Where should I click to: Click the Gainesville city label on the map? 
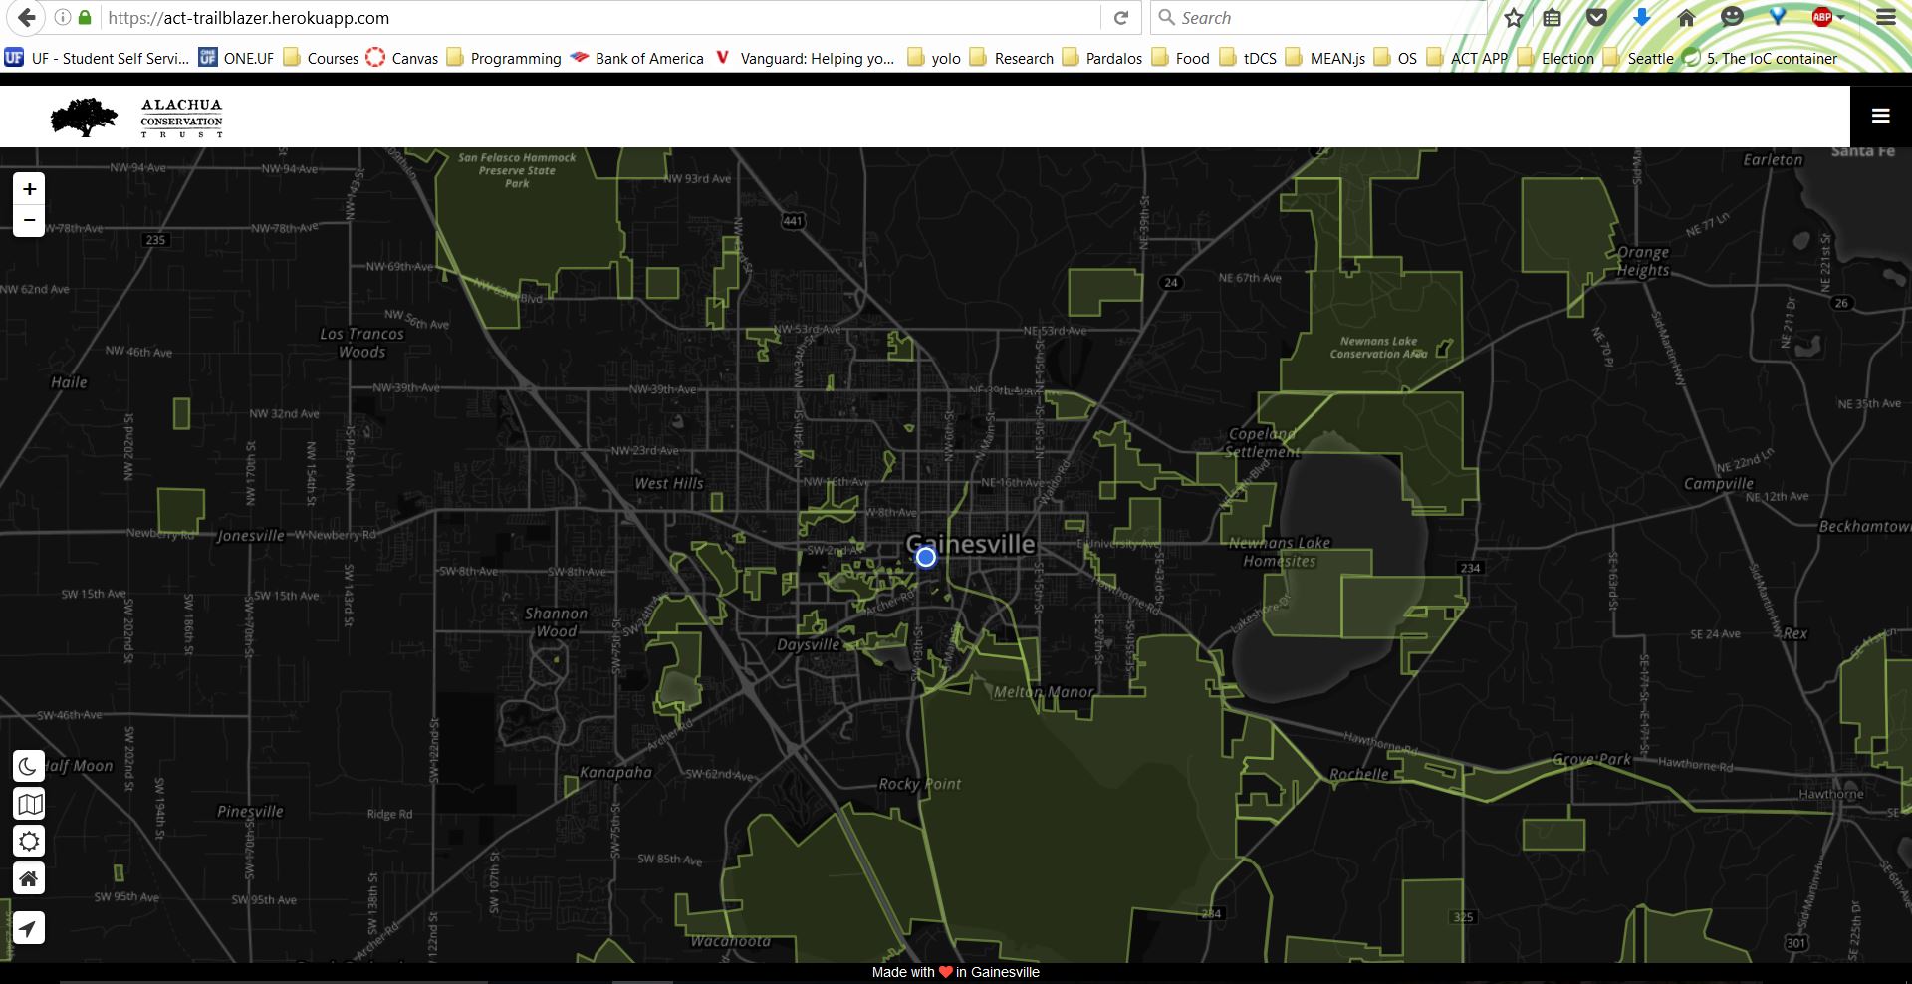(x=971, y=544)
